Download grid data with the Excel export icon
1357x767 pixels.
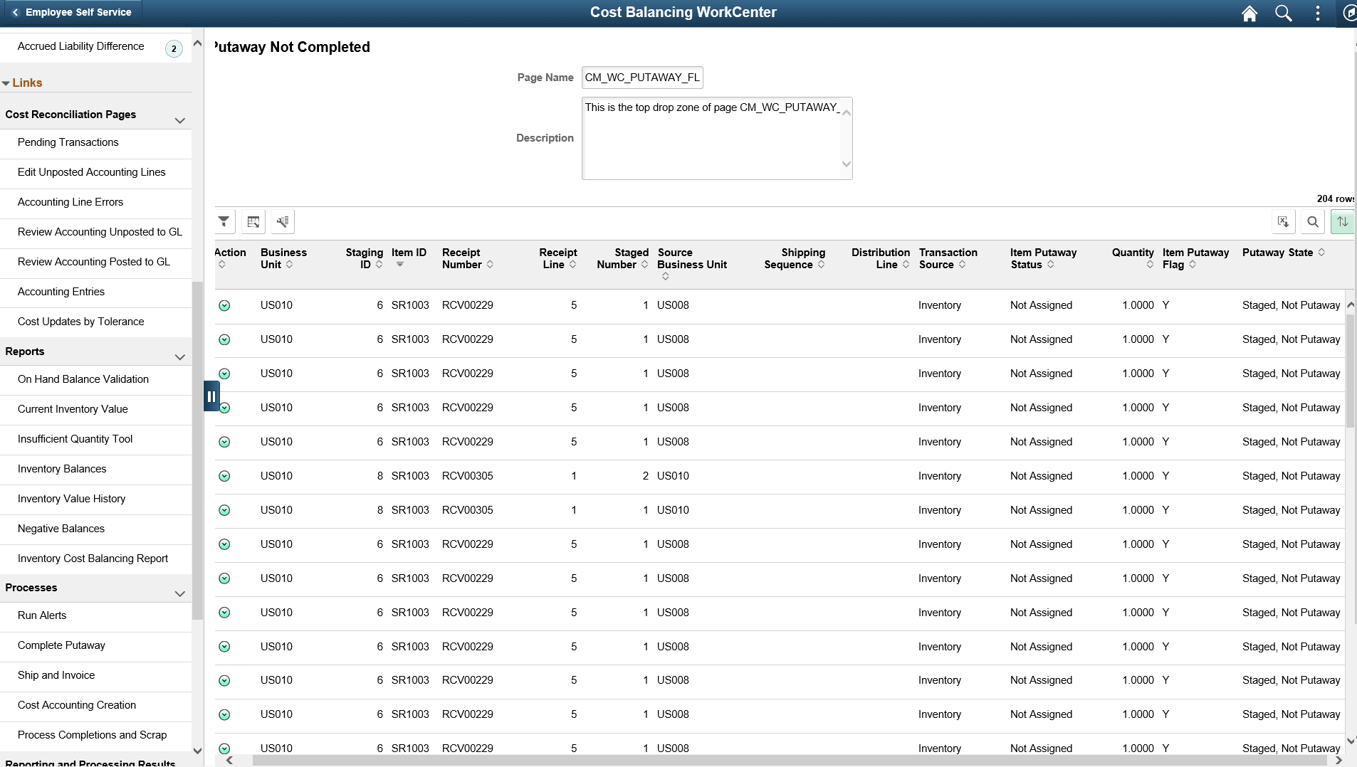tap(1284, 222)
